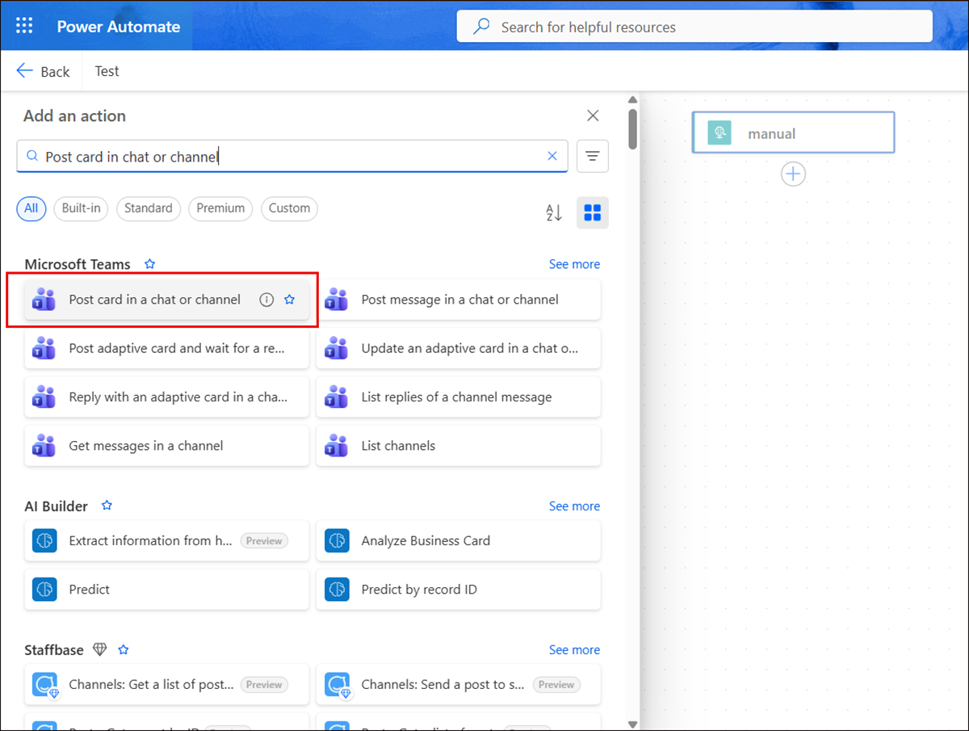969x731 pixels.
Task: Clear the action search text
Action: click(x=552, y=157)
